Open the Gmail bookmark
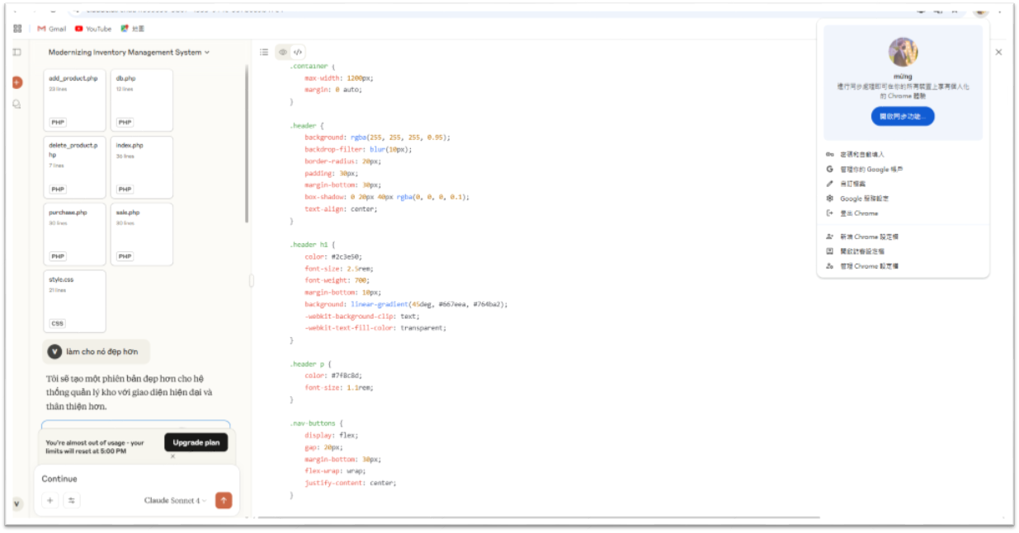 (52, 29)
